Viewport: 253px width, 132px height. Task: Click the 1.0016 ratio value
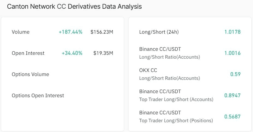click(x=233, y=53)
